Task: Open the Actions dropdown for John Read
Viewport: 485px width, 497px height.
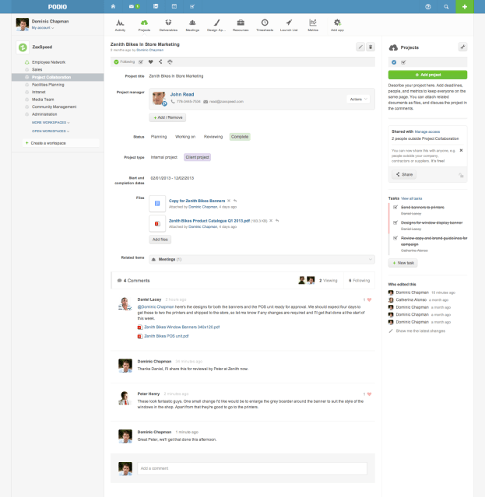Action: 358,100
